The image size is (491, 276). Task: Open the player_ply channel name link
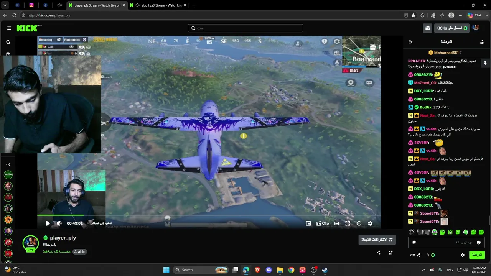click(63, 238)
